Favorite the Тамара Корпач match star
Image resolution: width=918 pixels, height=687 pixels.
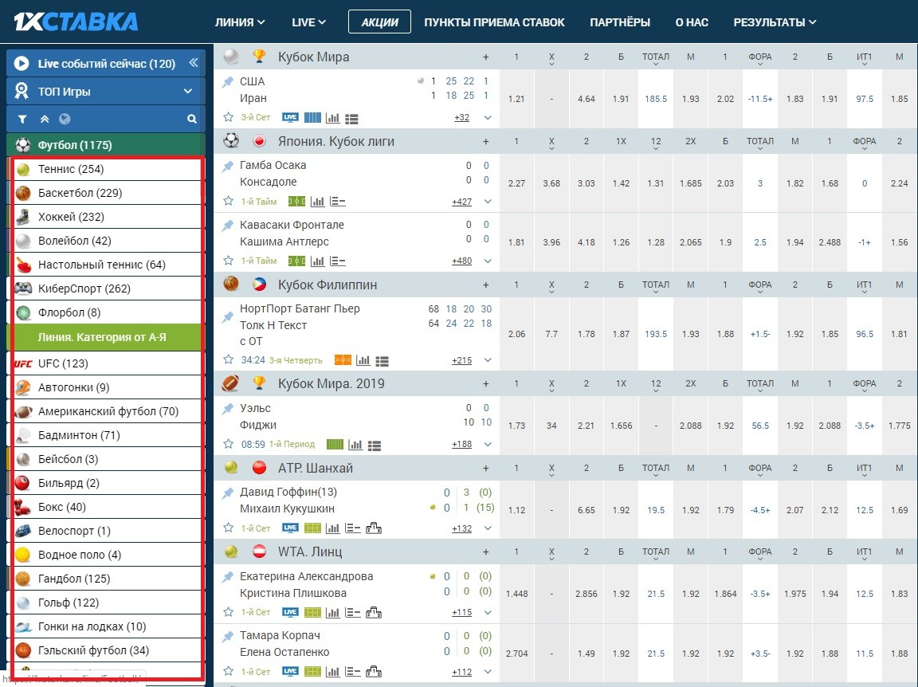point(229,671)
